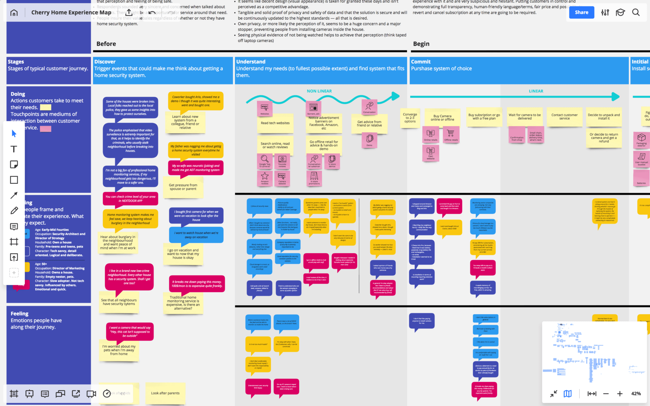Select the Arrow line tool
Viewport: 650px width, 406px height.
[14, 195]
